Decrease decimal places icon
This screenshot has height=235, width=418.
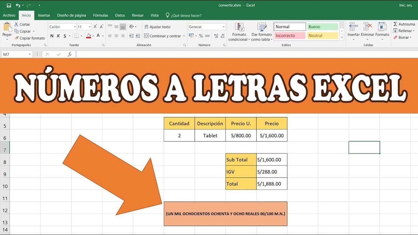[x=222, y=36]
